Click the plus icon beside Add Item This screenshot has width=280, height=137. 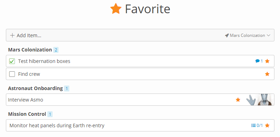tap(12, 35)
